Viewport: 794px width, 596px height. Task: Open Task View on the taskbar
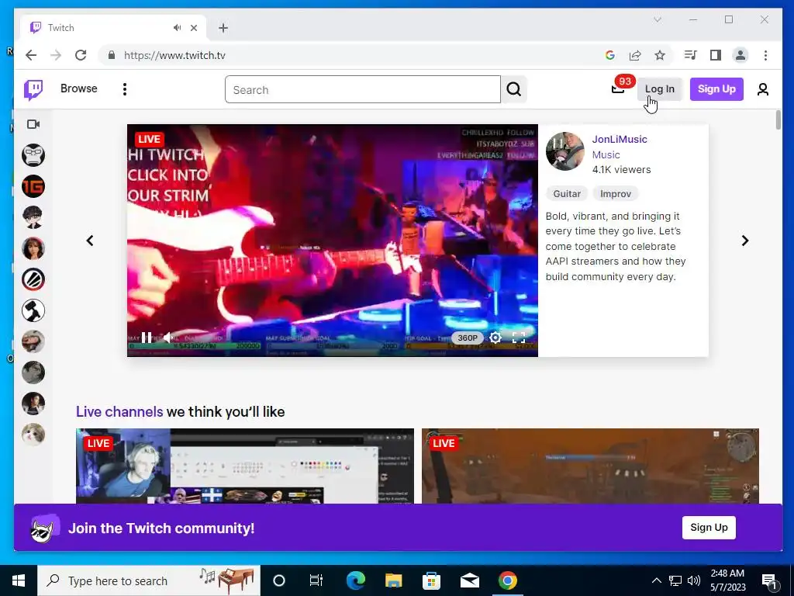pyautogui.click(x=316, y=580)
